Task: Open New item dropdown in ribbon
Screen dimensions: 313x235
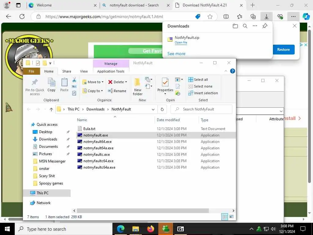Action: coord(149,80)
